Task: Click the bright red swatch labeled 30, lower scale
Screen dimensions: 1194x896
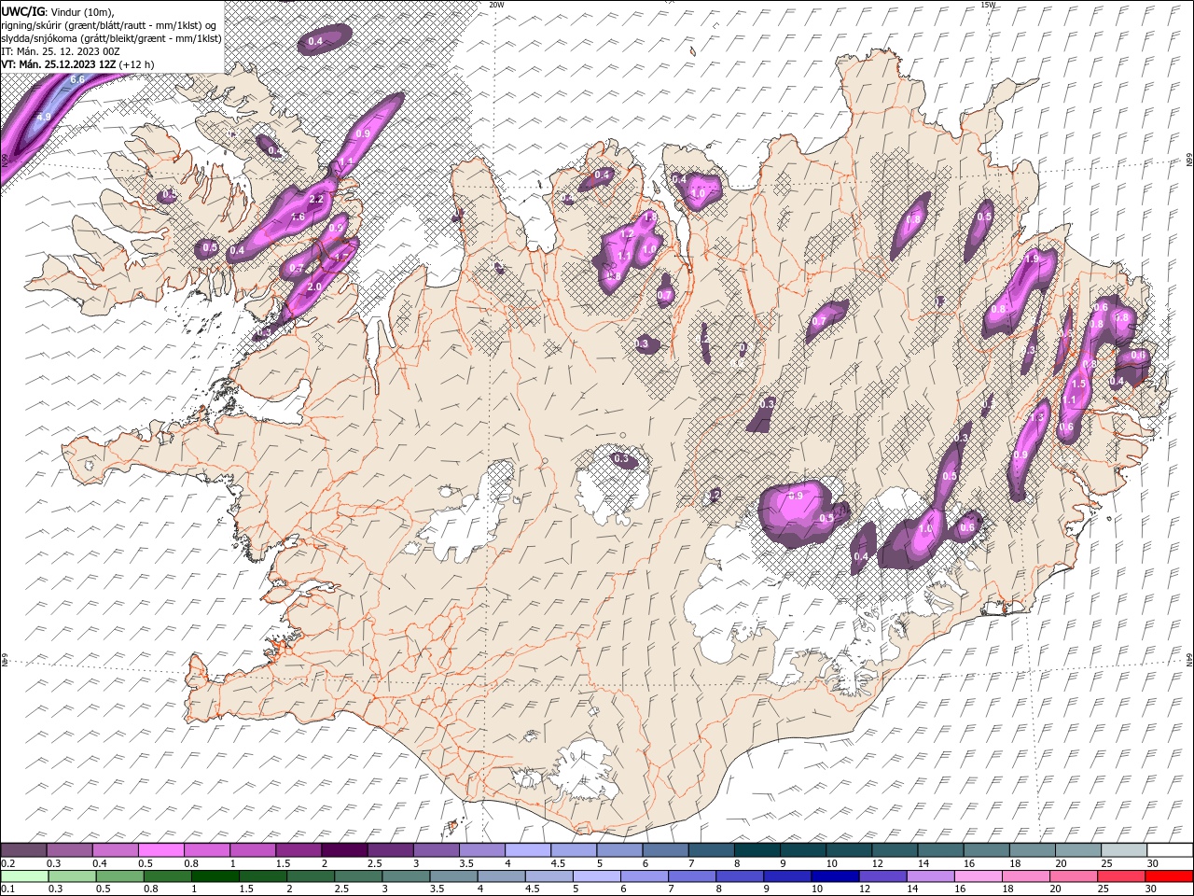Action: pos(1168,876)
